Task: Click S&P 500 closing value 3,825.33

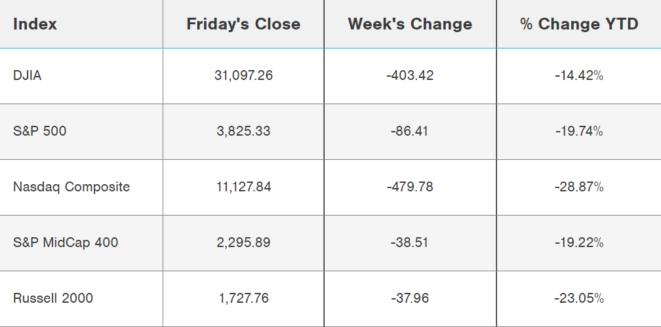Action: click(243, 131)
